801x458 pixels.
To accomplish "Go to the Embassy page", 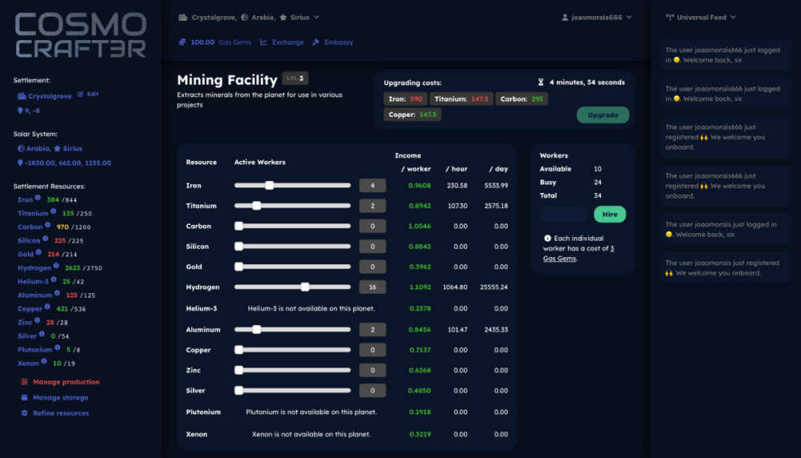I will coord(338,42).
